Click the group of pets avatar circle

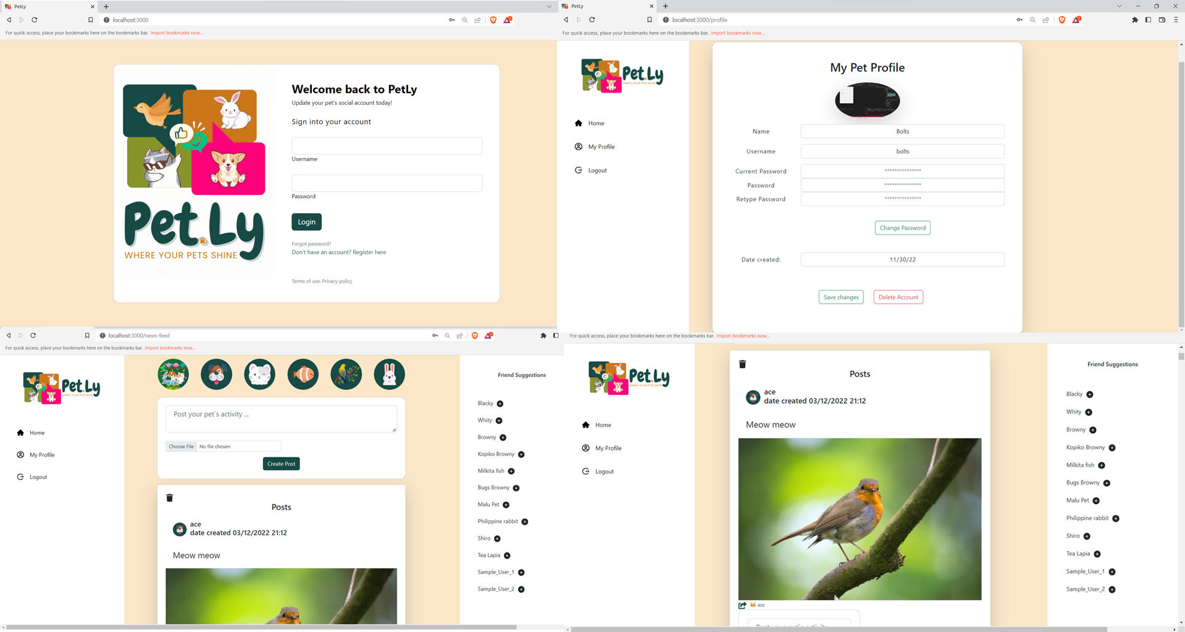[173, 374]
